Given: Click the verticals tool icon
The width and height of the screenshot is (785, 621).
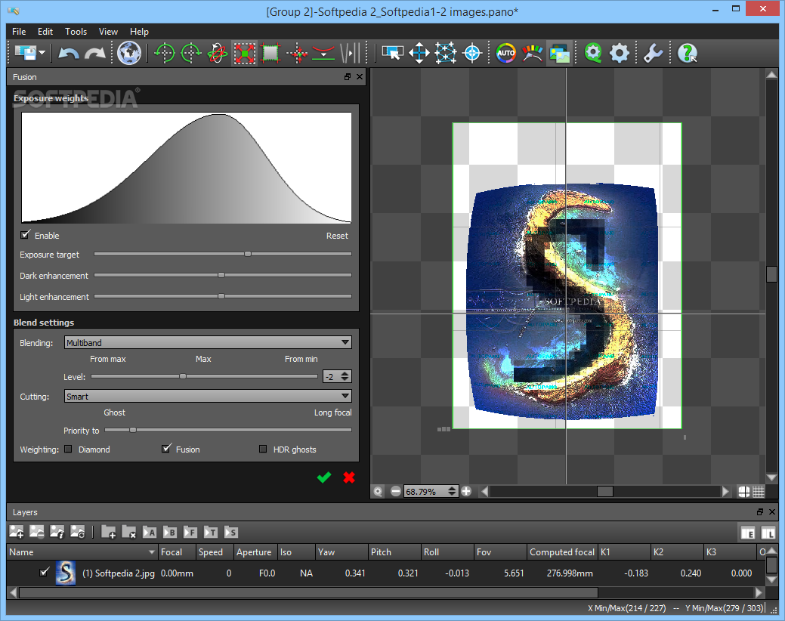Looking at the screenshot, I should (x=350, y=53).
